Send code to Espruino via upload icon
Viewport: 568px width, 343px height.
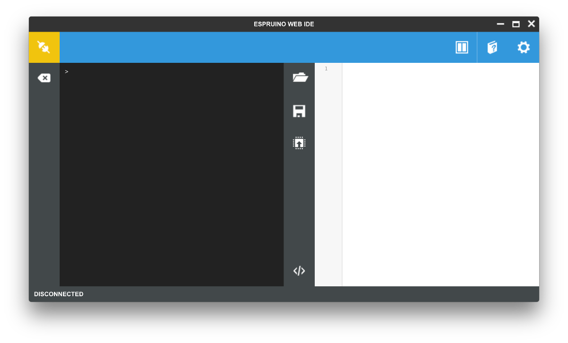[x=299, y=143]
